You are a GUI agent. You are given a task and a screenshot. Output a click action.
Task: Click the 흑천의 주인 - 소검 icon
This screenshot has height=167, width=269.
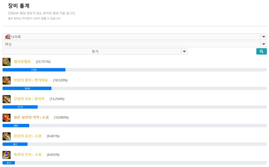tap(6, 155)
